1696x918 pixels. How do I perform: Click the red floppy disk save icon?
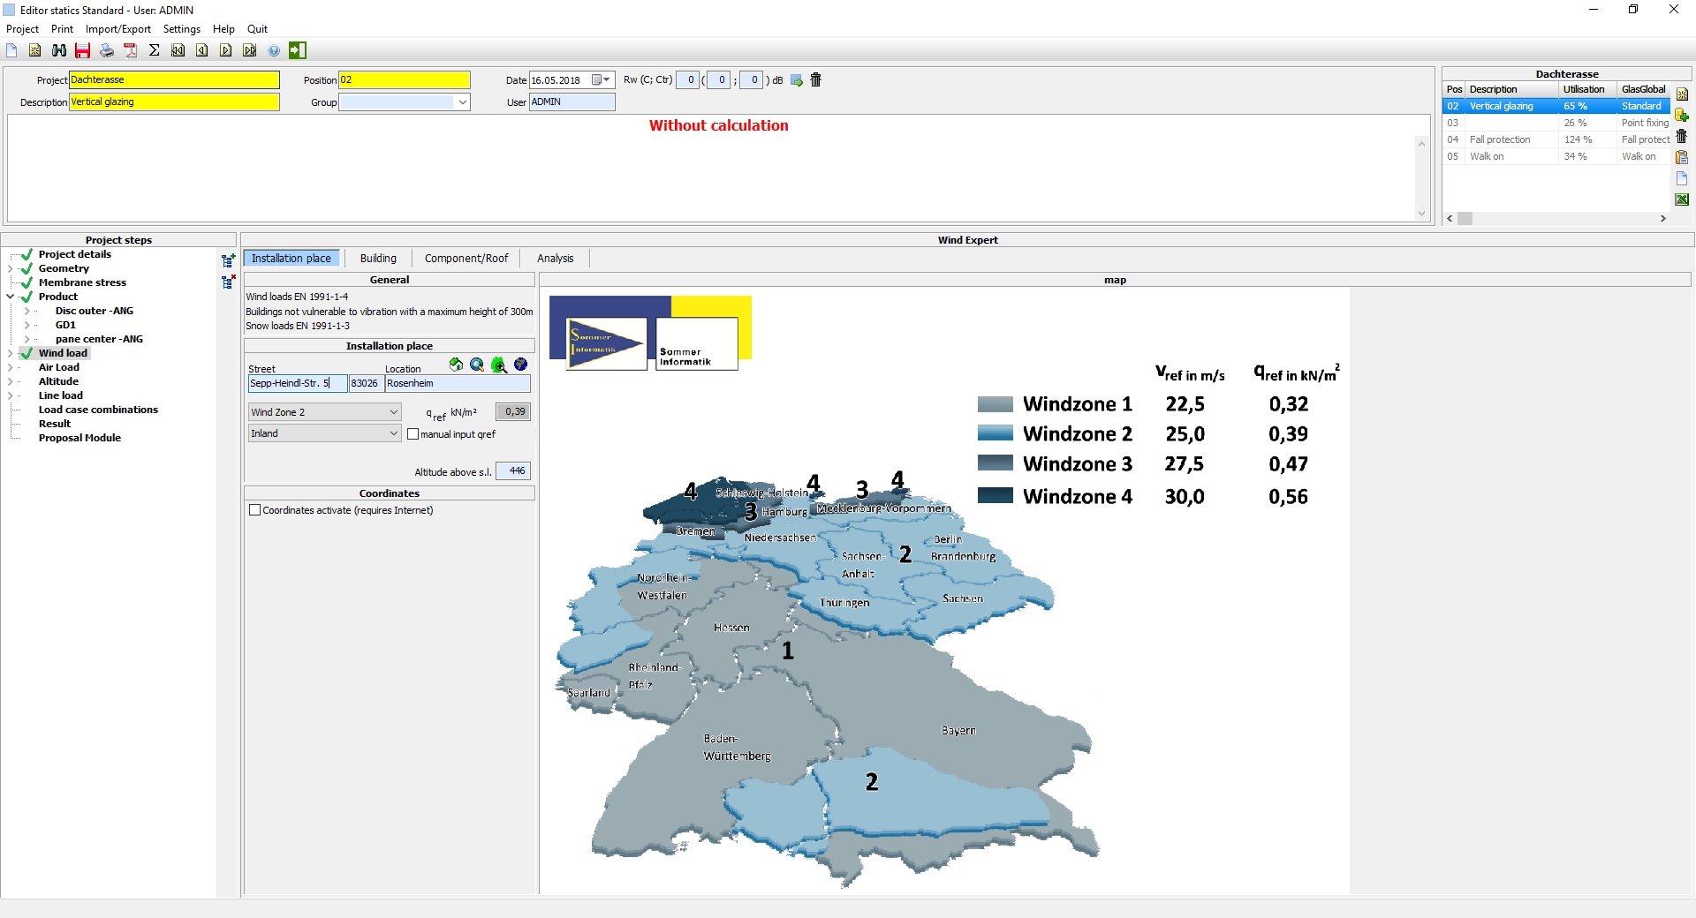(82, 50)
